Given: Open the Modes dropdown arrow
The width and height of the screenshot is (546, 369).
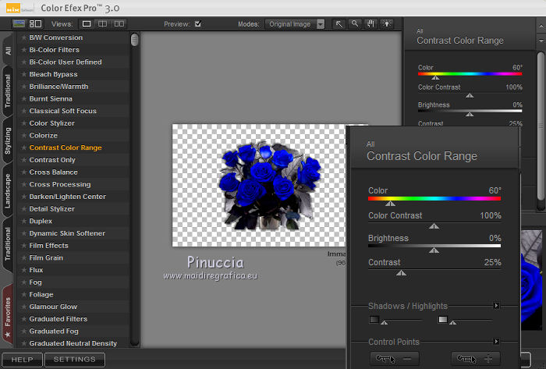Looking at the screenshot, I should pos(321,24).
